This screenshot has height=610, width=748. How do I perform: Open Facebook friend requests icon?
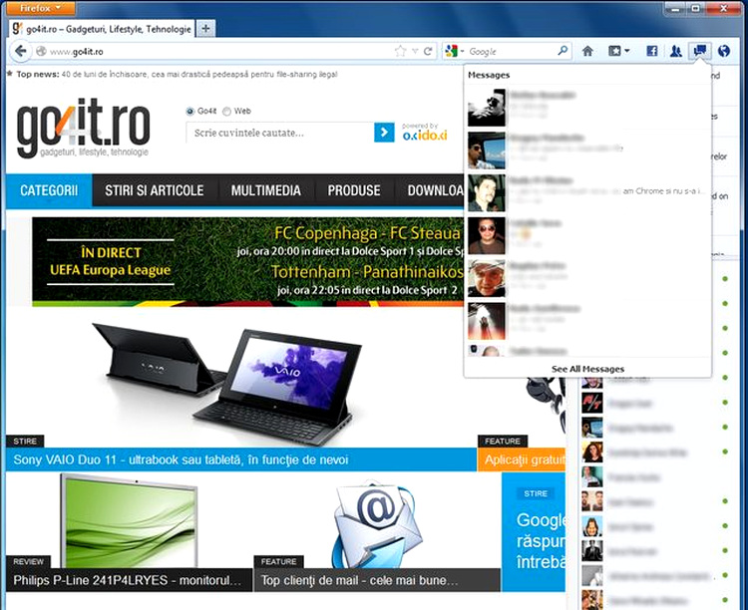point(675,51)
